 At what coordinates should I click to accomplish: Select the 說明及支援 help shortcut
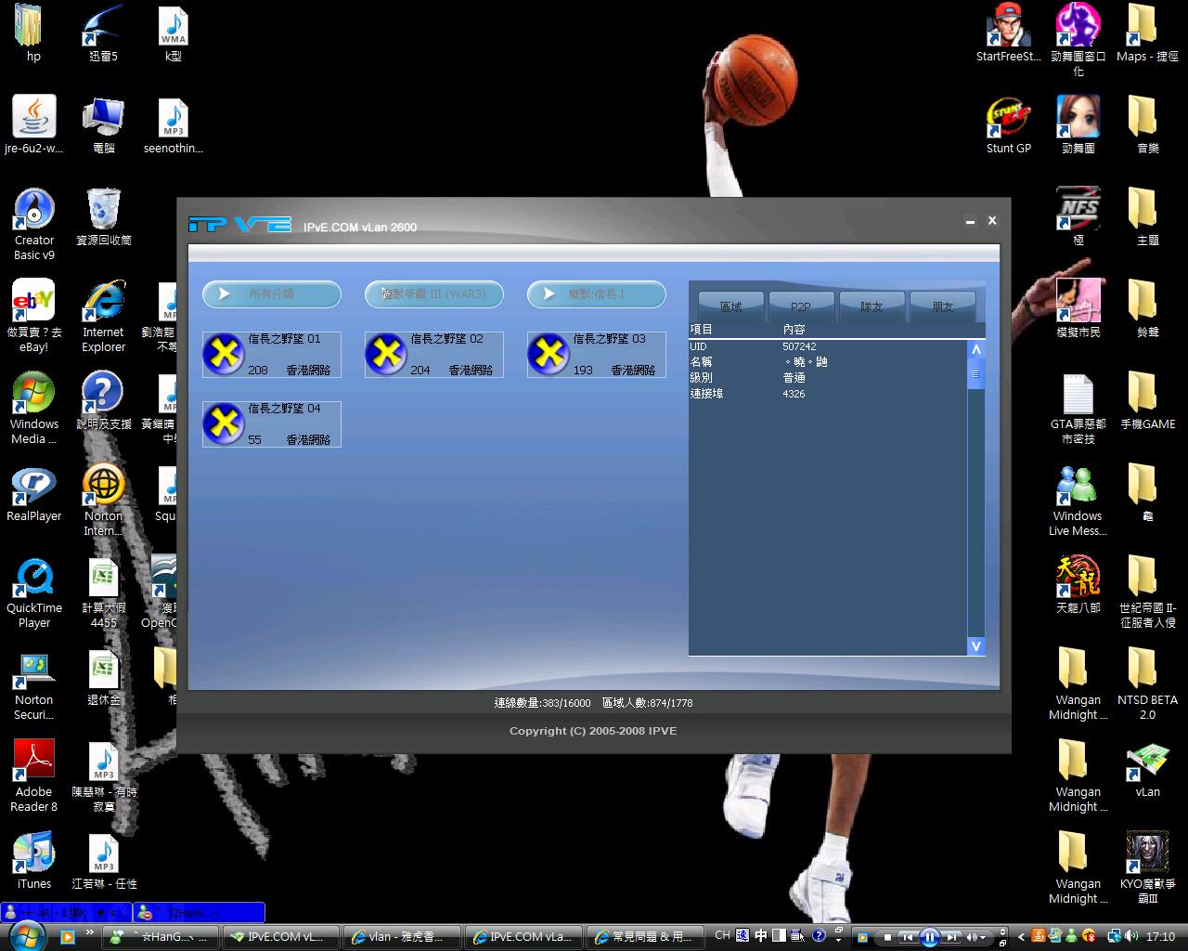(103, 400)
